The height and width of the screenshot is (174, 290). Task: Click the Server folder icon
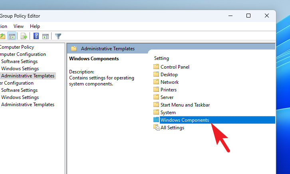(x=156, y=97)
